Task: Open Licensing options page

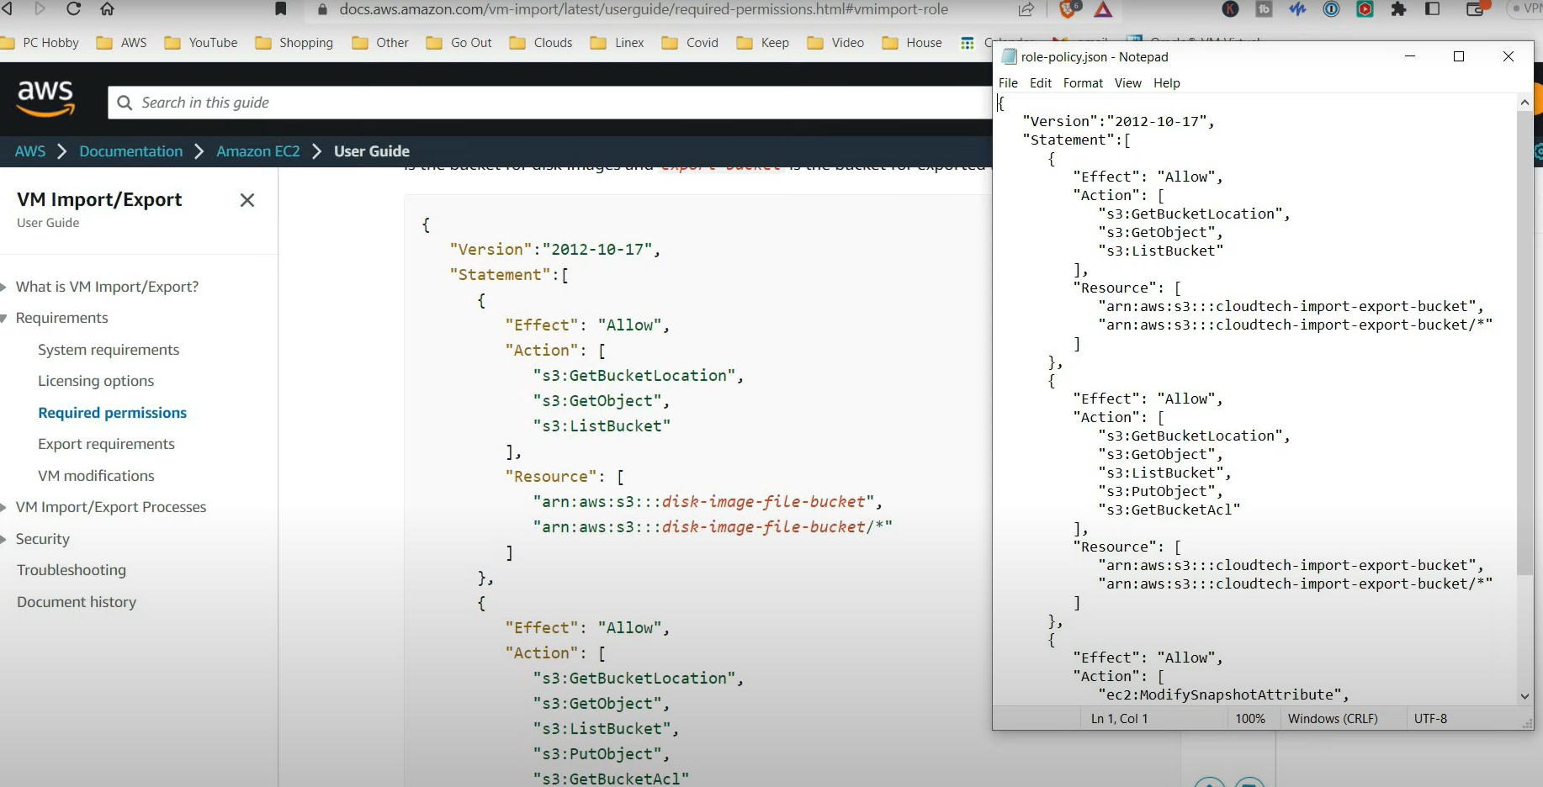Action: tap(96, 381)
